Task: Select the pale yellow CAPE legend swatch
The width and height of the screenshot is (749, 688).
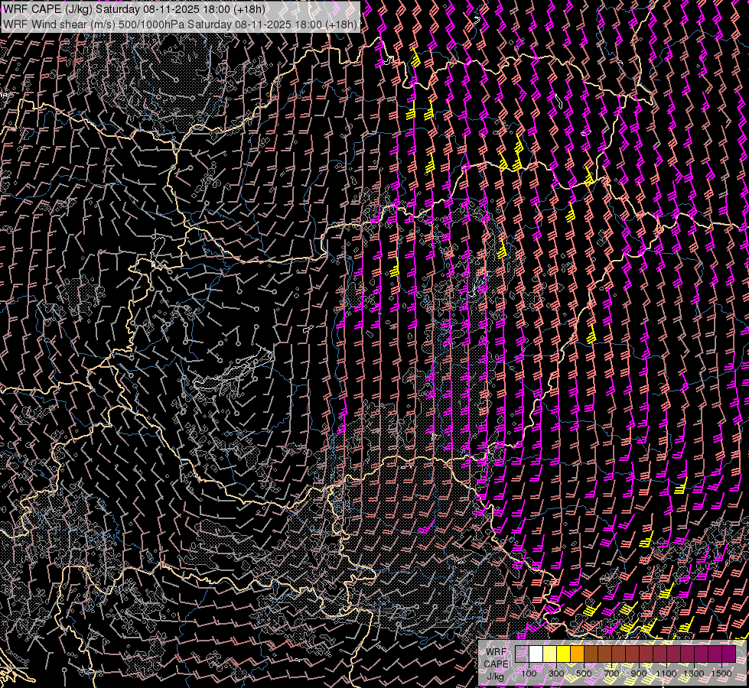Action: (x=549, y=654)
